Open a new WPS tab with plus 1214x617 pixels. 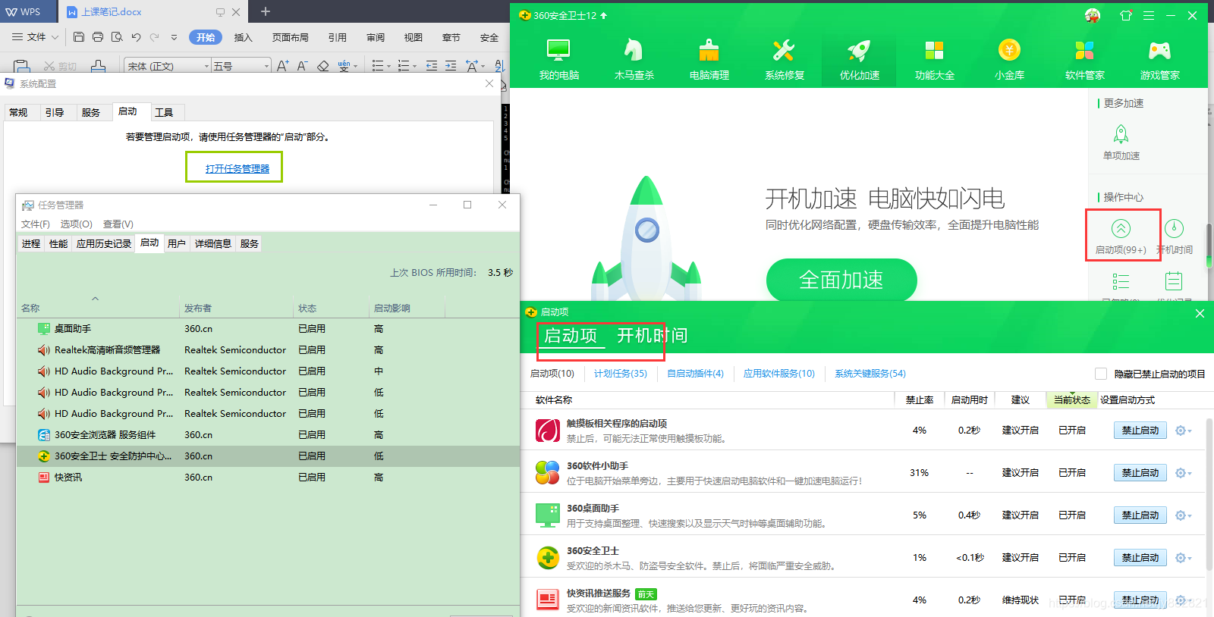(x=265, y=11)
